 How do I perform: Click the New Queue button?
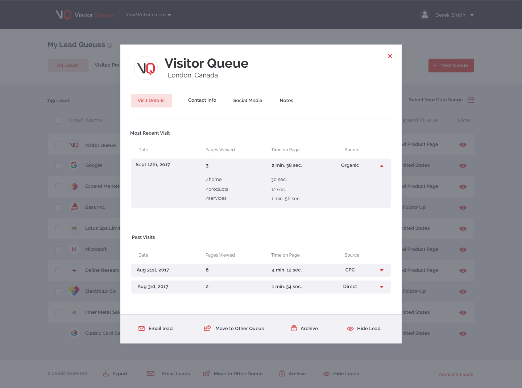coord(451,66)
